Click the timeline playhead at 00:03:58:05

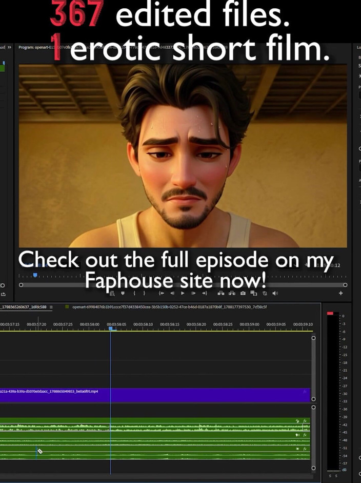tap(110, 329)
